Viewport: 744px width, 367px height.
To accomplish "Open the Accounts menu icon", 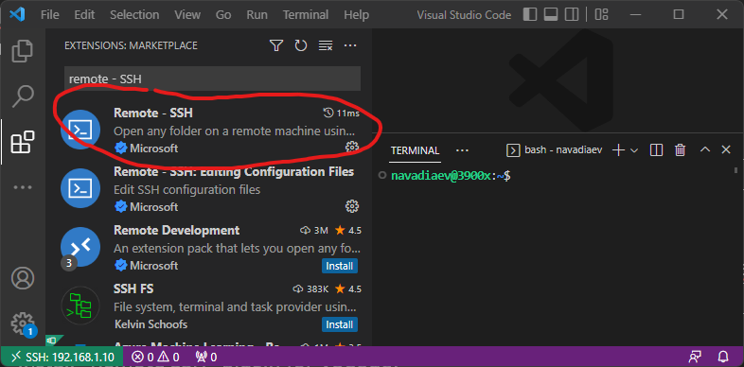I will [23, 278].
